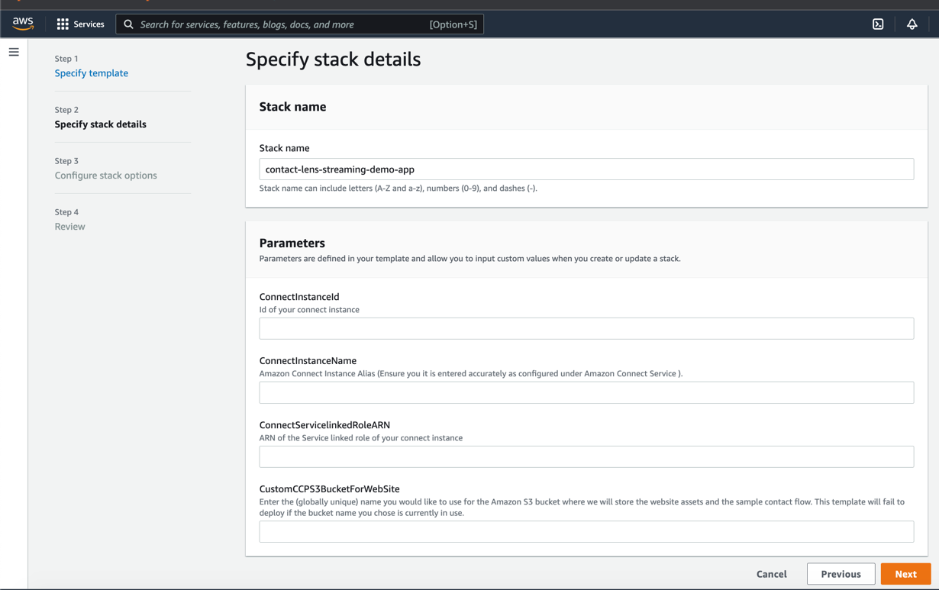Click the ConnectInstanceName input field
Image resolution: width=939 pixels, height=590 pixels.
pyautogui.click(x=586, y=392)
